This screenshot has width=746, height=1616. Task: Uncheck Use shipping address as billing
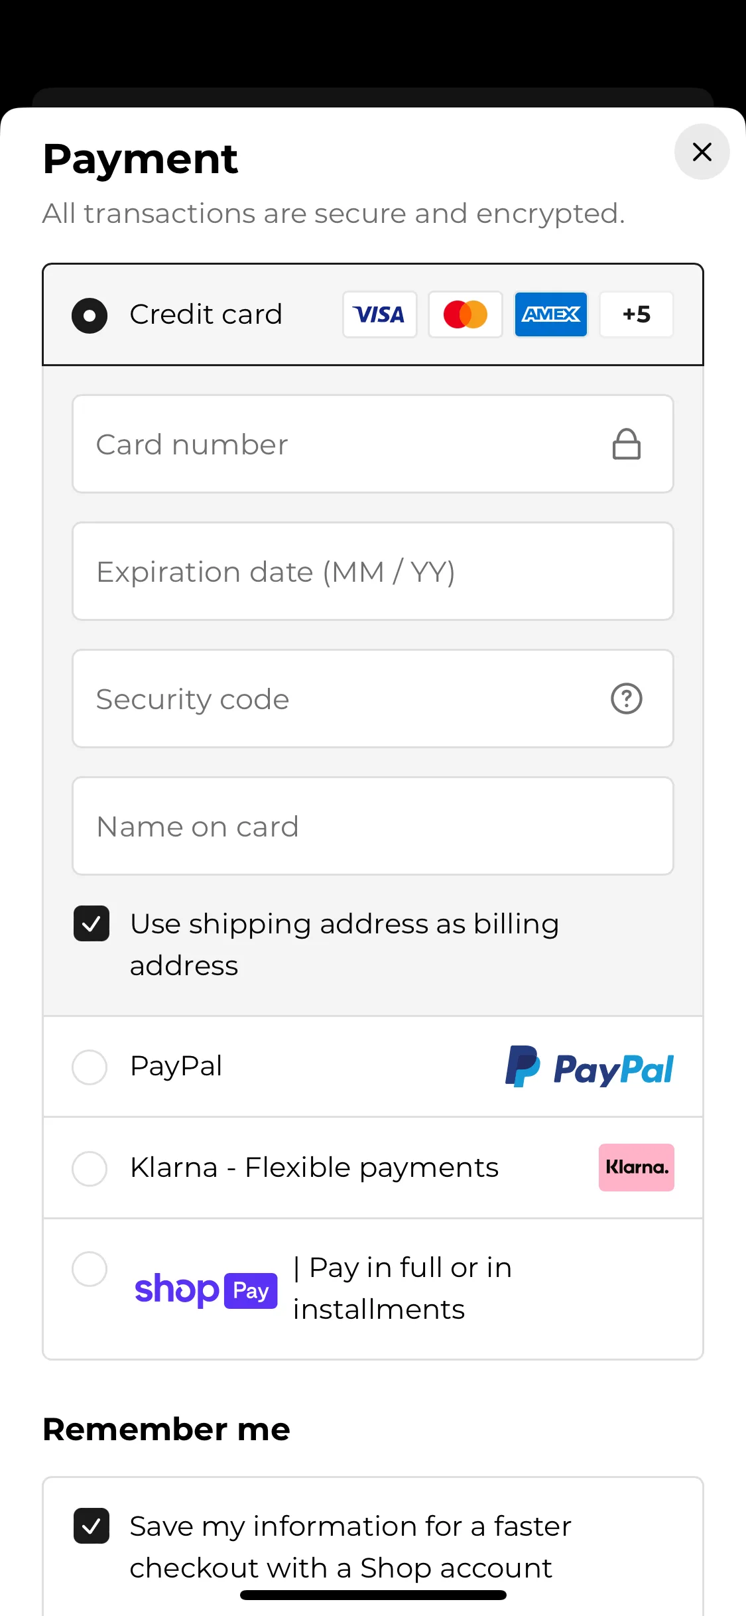[x=92, y=923]
